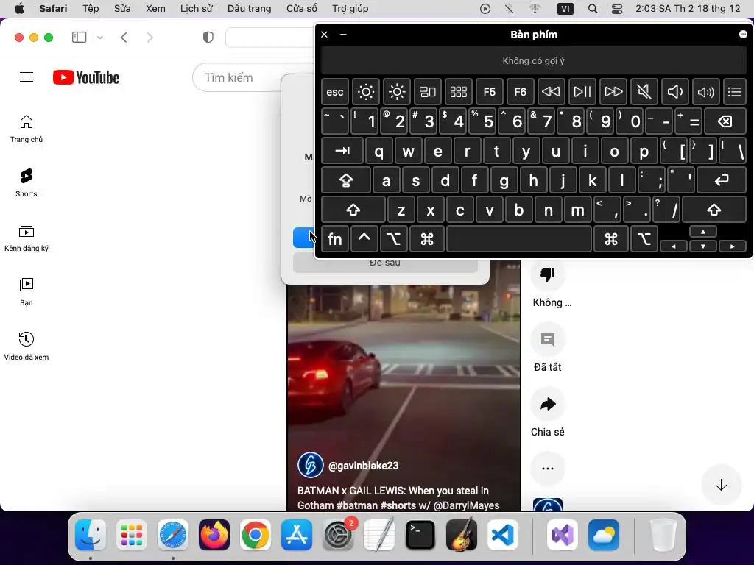Open the Xem menu

(155, 9)
